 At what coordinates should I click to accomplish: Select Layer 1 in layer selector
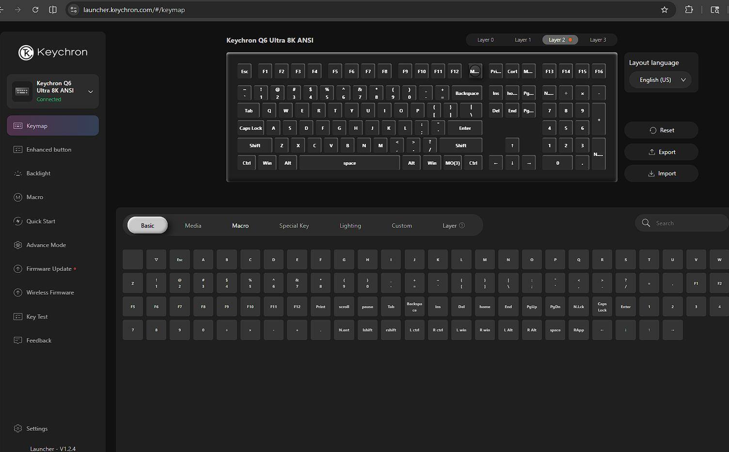click(523, 40)
